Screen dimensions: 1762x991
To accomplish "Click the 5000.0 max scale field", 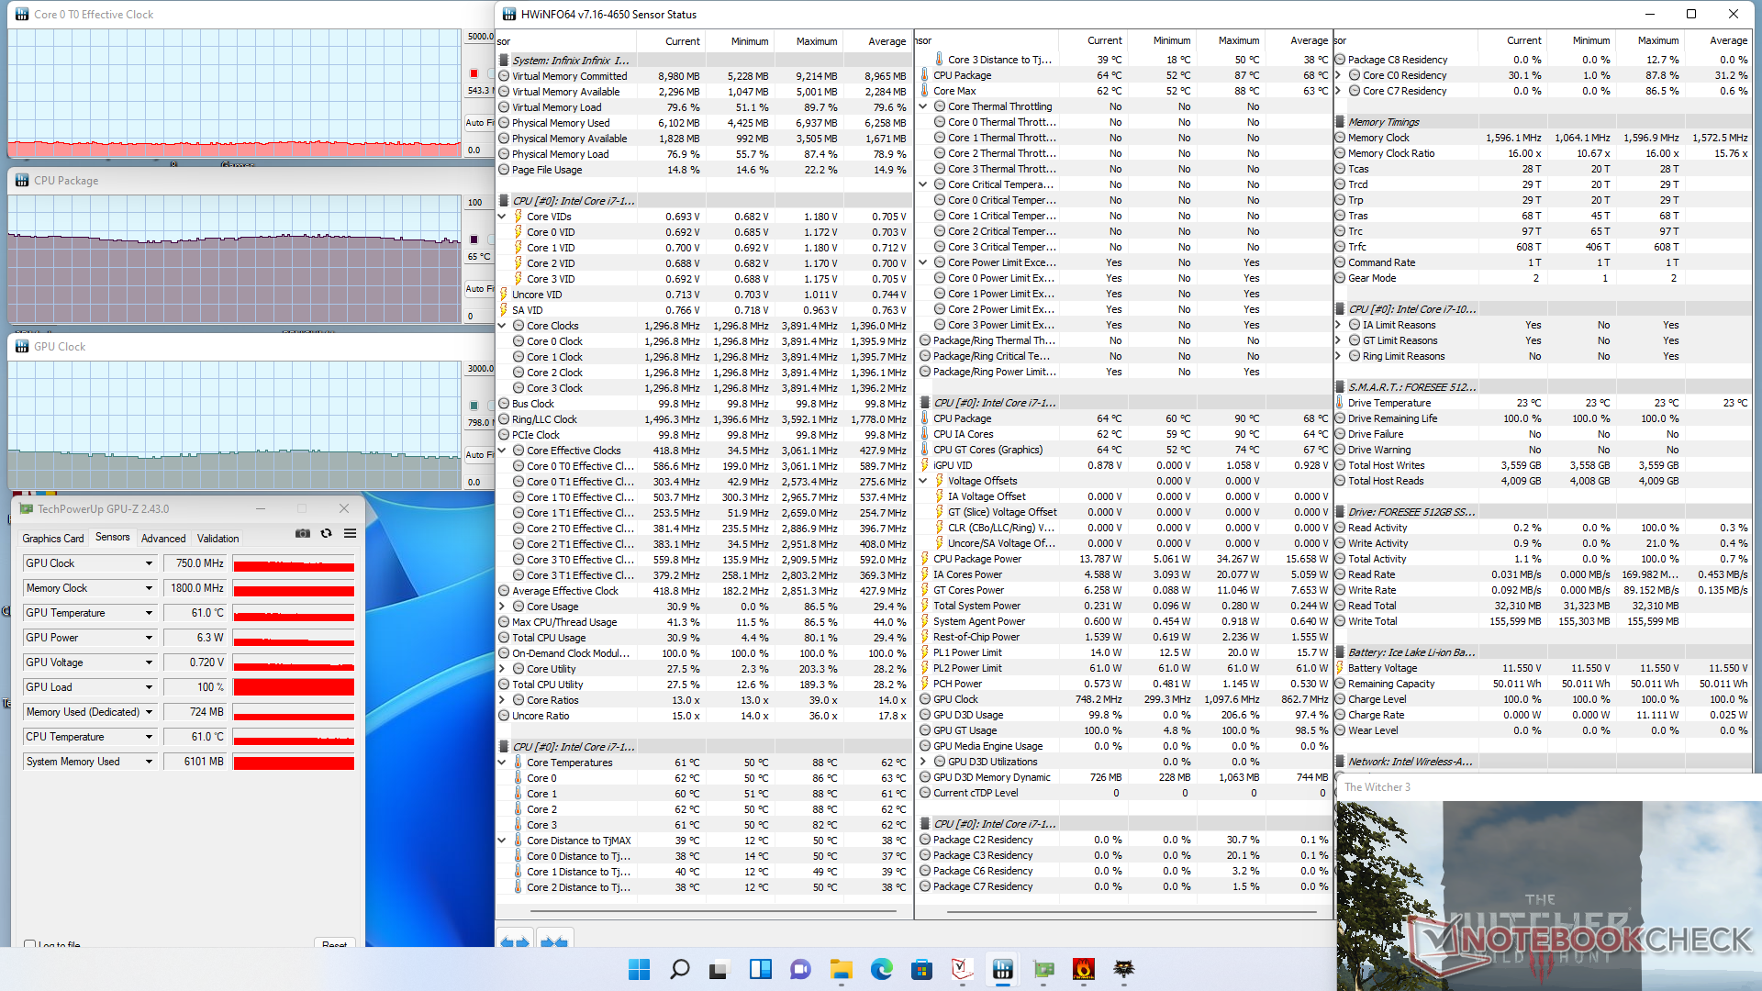I will click(479, 37).
